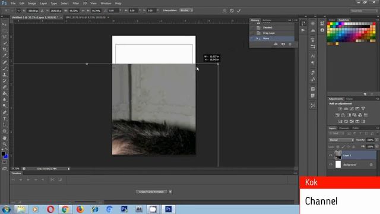
Task: Open the Interpolation Bicubic dropdown
Action: coord(186,11)
